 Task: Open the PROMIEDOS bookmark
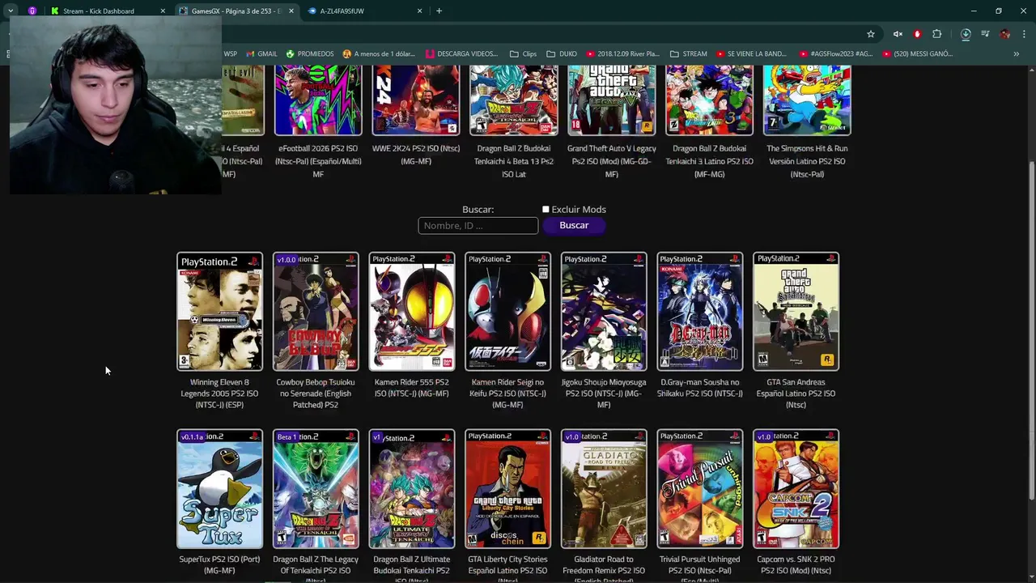[310, 54]
